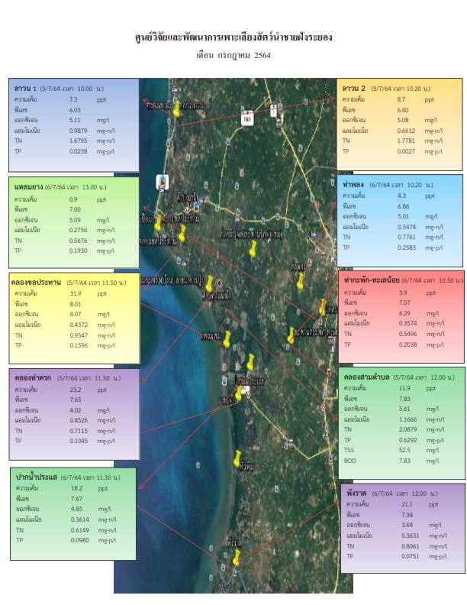Open the ลาวน 2 orange data box
This screenshot has height=605, width=467.
click(x=399, y=125)
